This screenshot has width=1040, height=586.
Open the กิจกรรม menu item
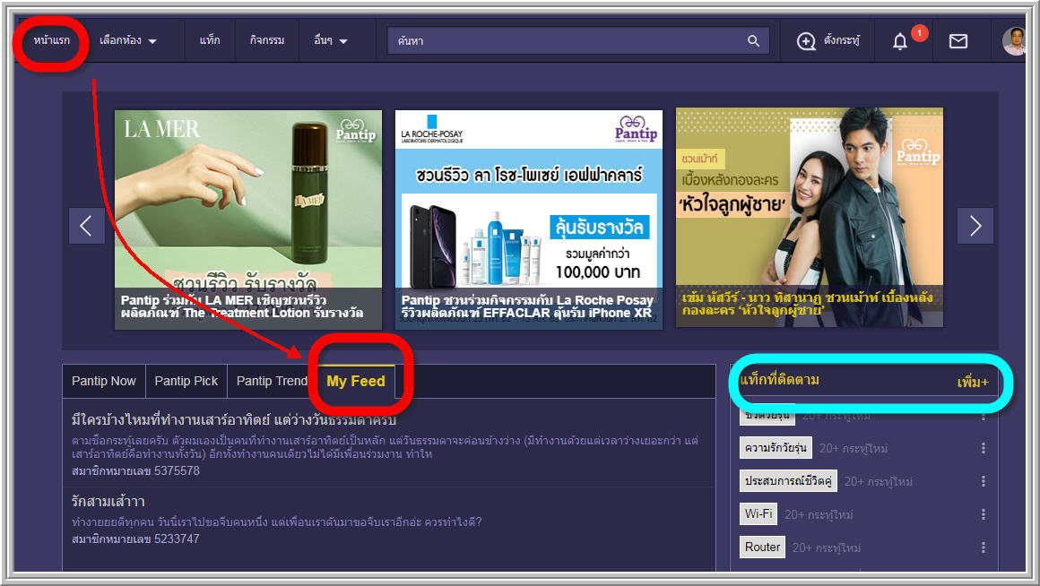(x=266, y=40)
